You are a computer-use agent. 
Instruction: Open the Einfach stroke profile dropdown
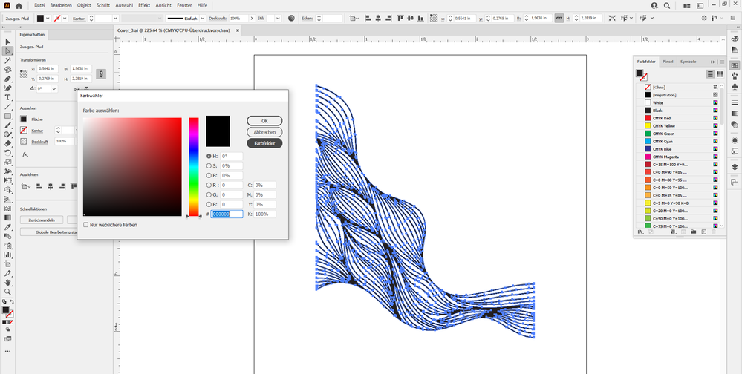(203, 18)
